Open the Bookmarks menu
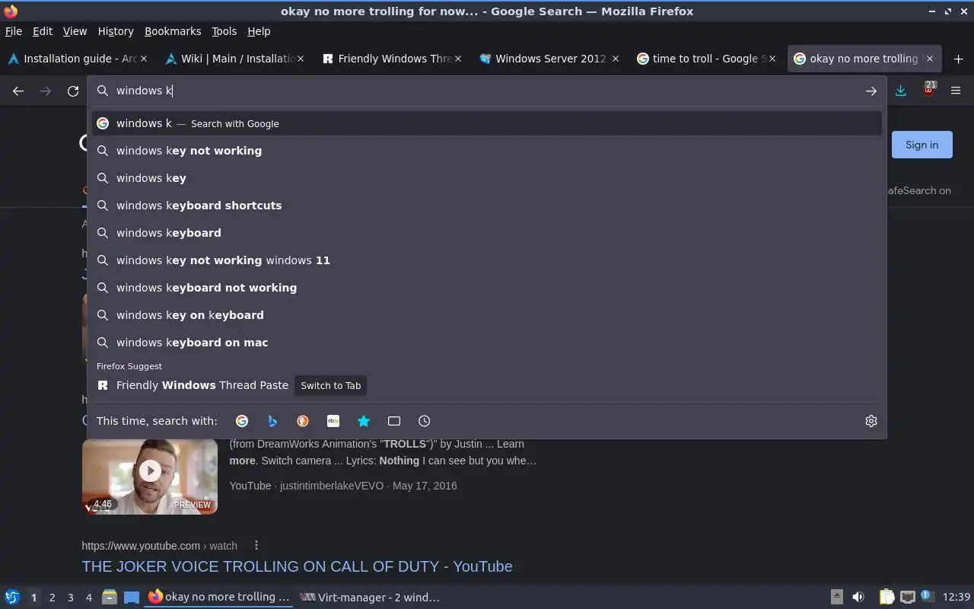Screen dimensions: 974x609 coord(173,31)
